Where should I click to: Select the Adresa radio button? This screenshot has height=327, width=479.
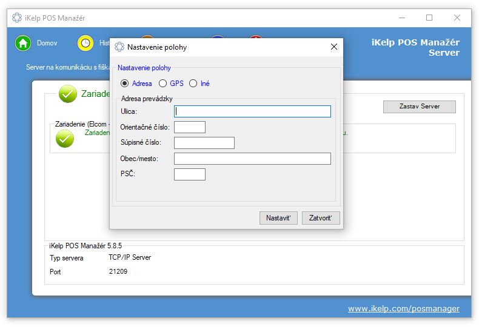tap(125, 84)
